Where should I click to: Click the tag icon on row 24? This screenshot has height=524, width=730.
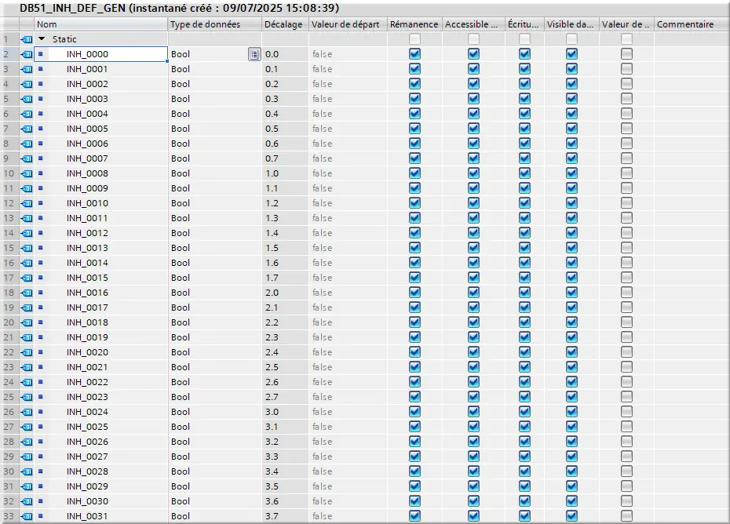tap(27, 382)
